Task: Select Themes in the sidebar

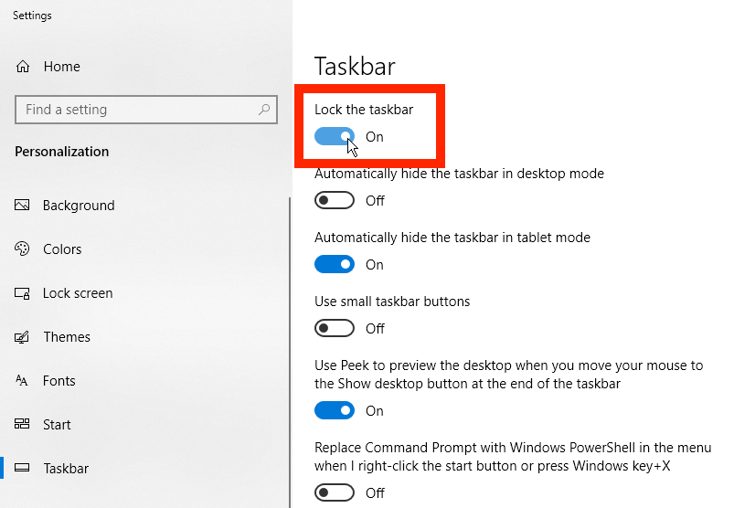Action: (67, 337)
